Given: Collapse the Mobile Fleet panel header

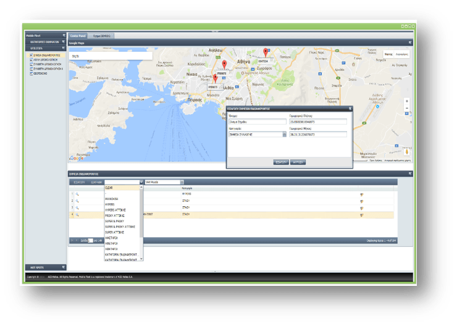Looking at the screenshot, I should [64, 36].
